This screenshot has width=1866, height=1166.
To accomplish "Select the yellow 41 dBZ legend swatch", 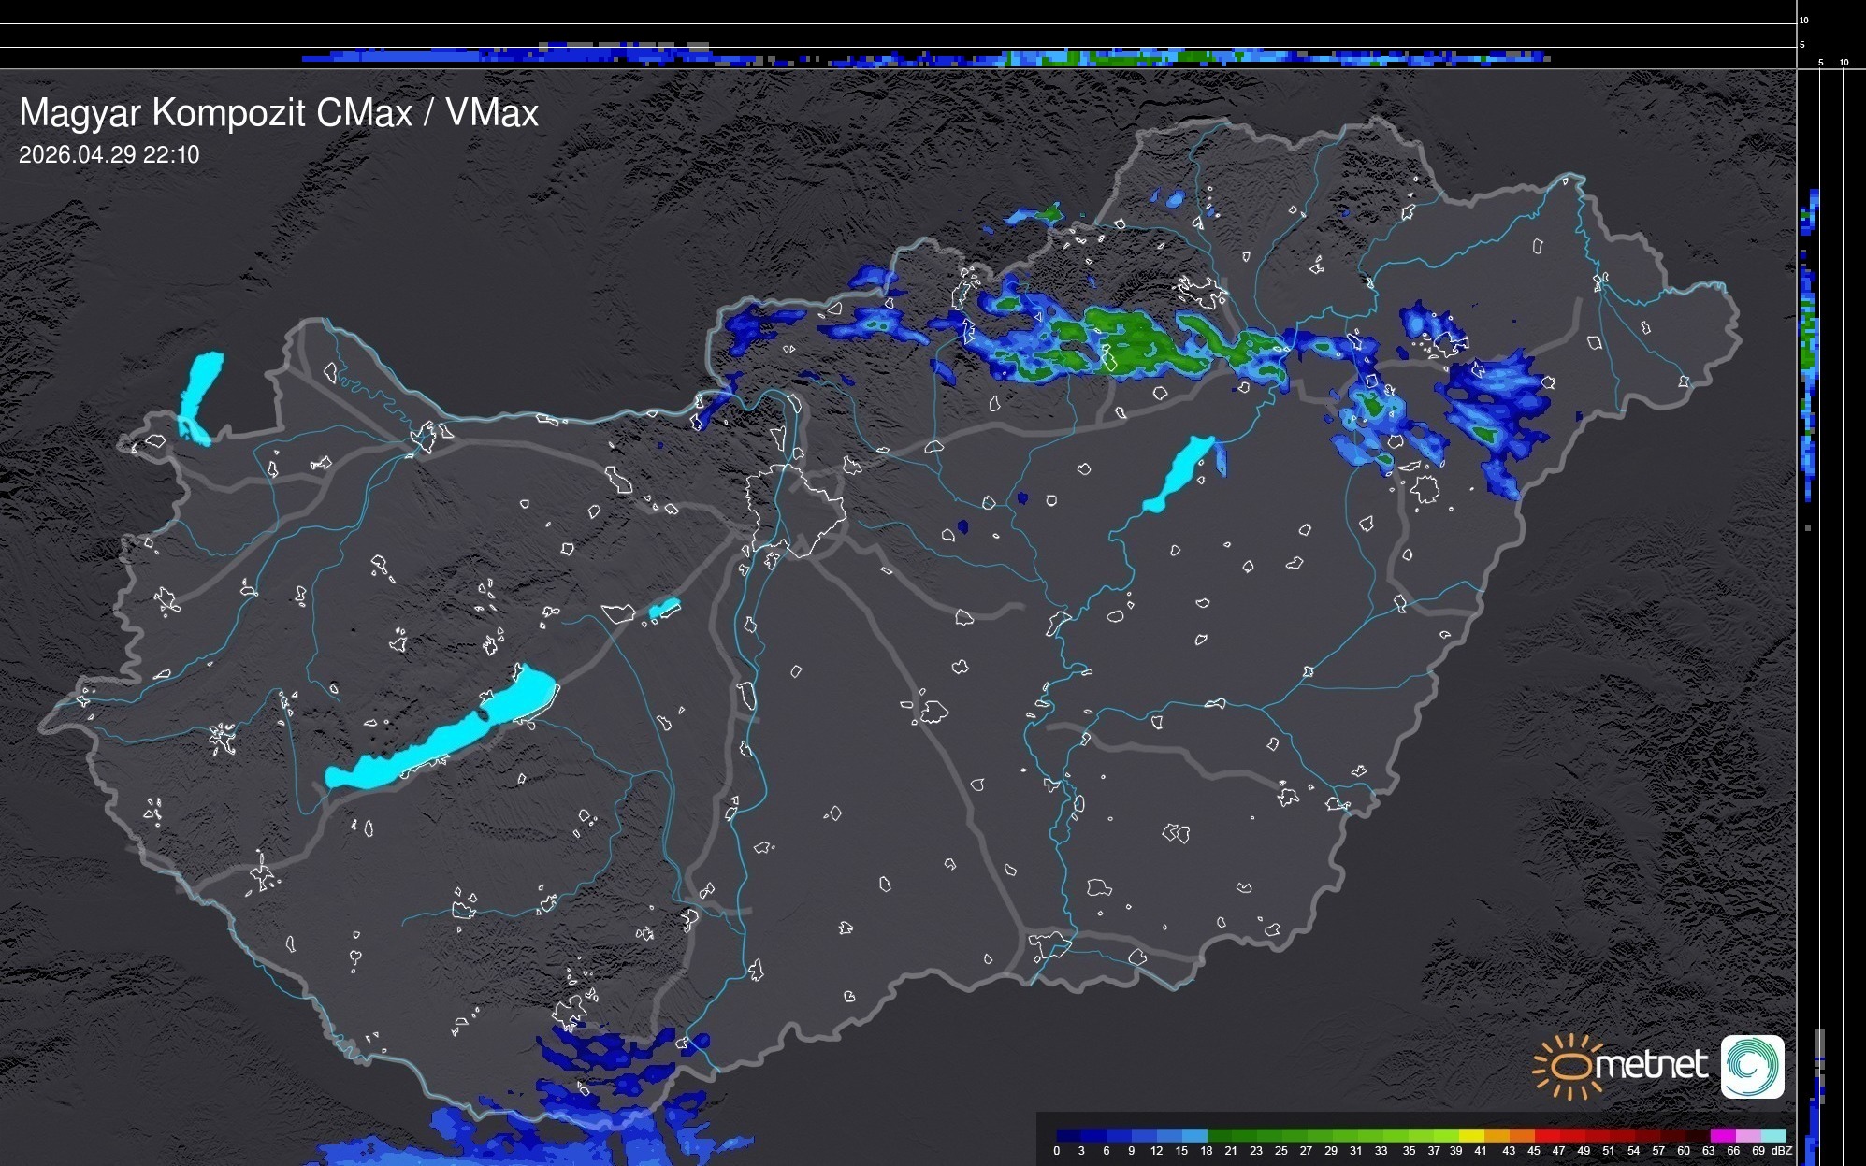I will [1471, 1135].
